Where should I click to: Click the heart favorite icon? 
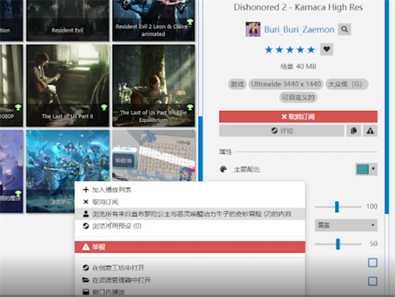327,49
